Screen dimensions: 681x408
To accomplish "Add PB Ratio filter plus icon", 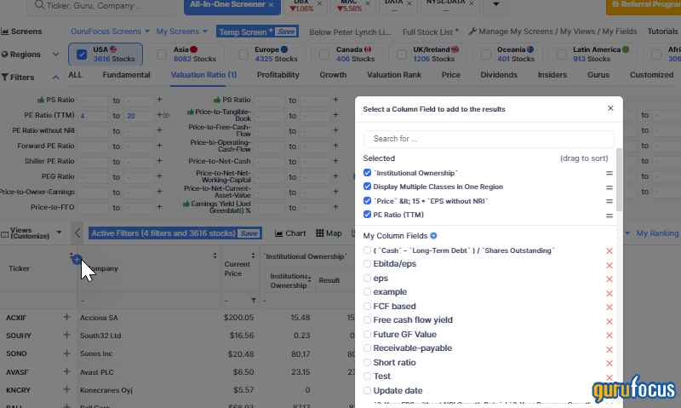I will (335, 100).
